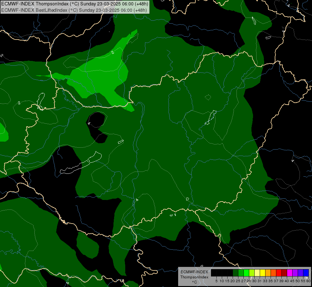
Task: Click the legend tick value 15
Action: pos(227,281)
